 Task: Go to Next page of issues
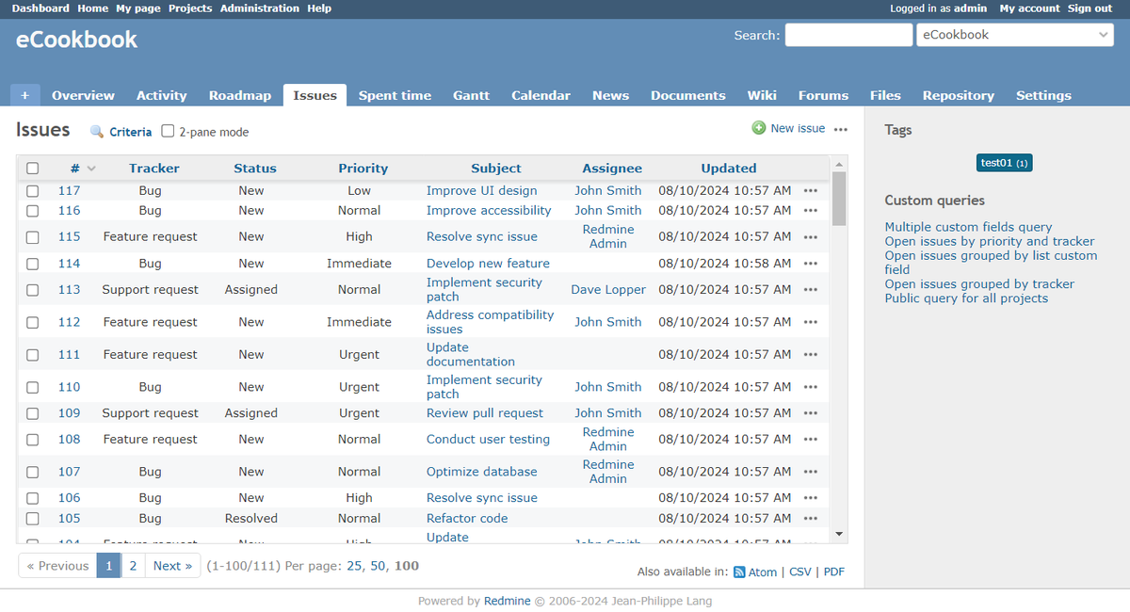172,566
